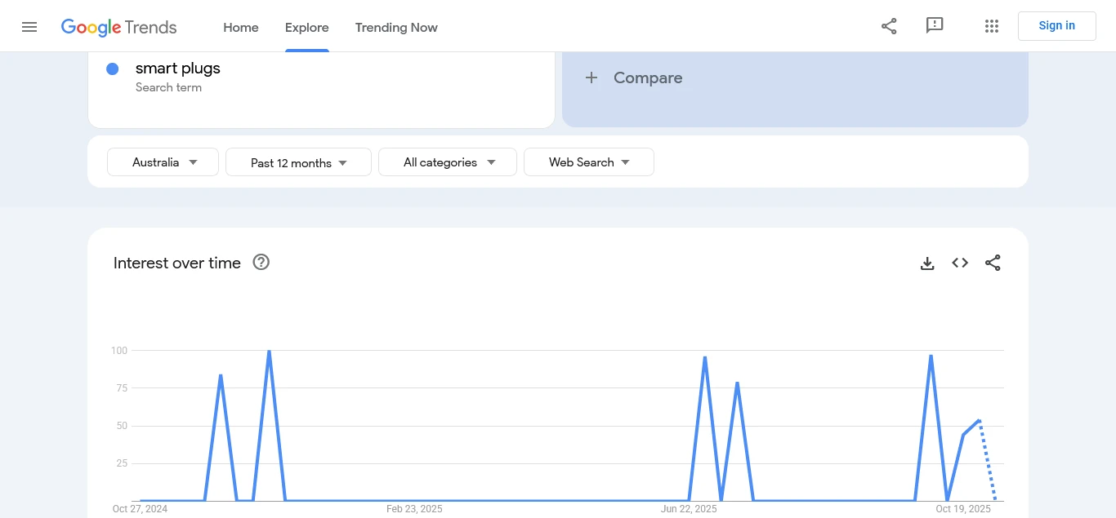Switch to the Trending Now tab
Viewport: 1116px width, 518px height.
[396, 27]
